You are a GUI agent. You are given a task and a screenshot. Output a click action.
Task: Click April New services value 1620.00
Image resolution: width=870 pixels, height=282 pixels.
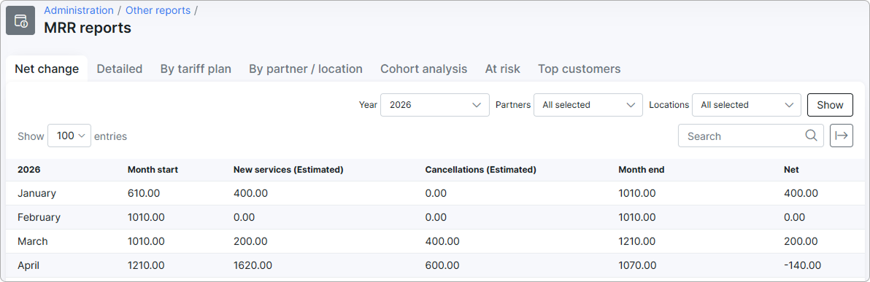(x=253, y=265)
